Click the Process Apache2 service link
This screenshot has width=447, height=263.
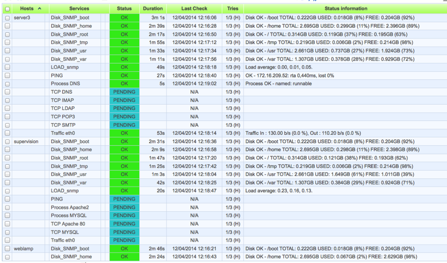(70, 207)
